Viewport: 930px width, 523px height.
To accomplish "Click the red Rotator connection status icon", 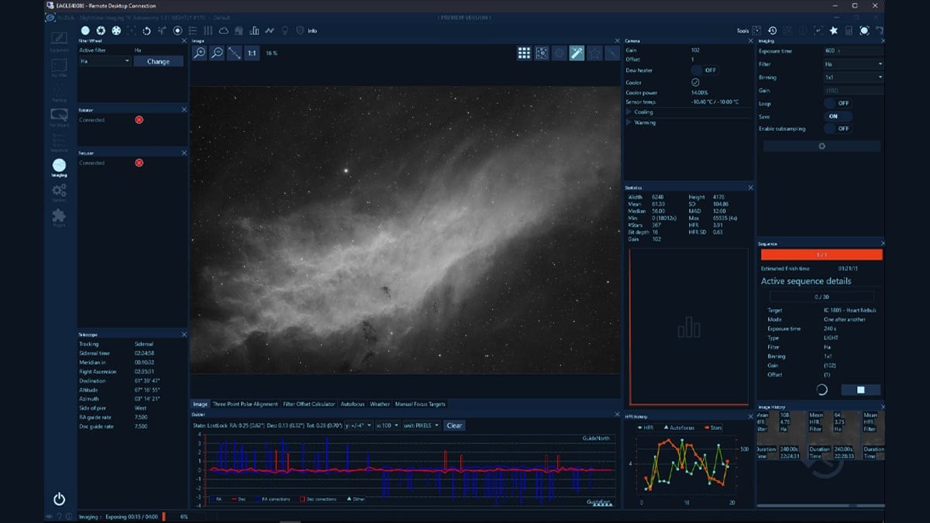I will [139, 120].
